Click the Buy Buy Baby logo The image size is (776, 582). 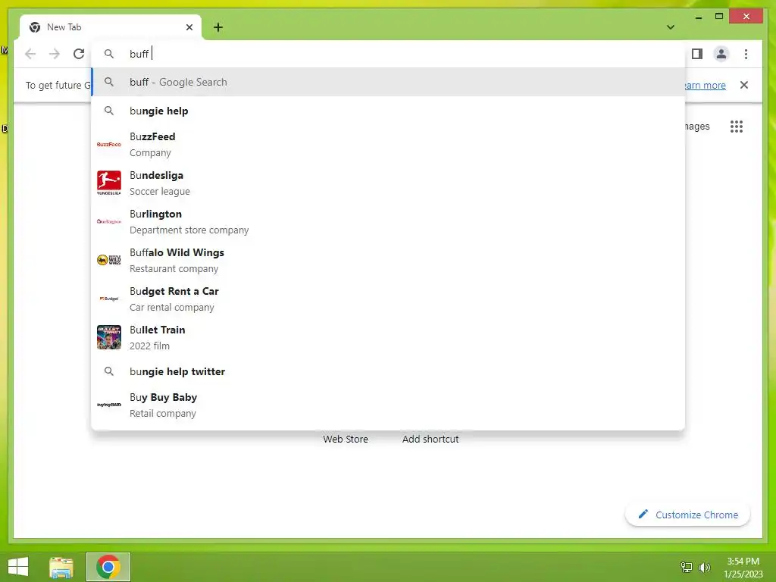[109, 405]
